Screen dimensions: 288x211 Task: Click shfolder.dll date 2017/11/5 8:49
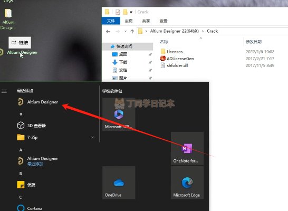[260, 65]
